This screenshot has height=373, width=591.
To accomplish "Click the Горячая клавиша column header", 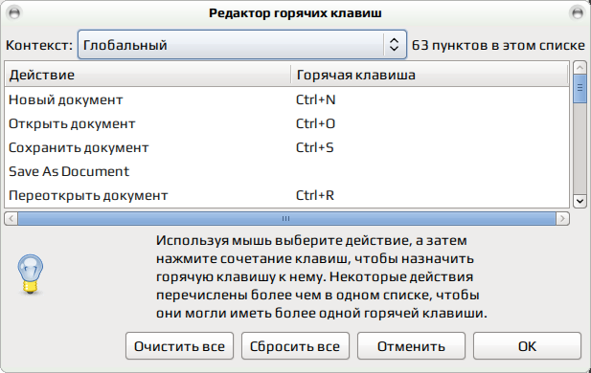I will [429, 75].
